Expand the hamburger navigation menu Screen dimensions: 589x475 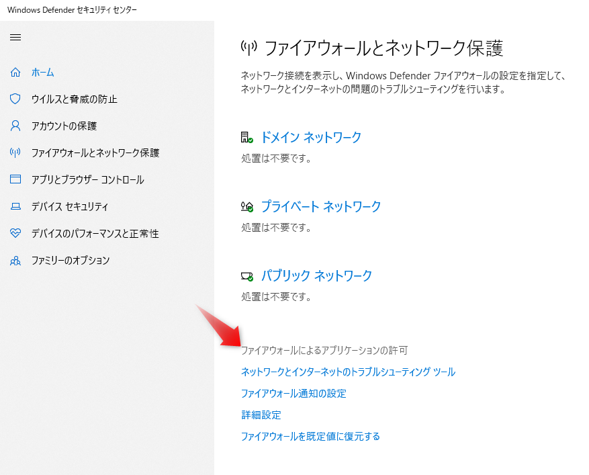click(15, 38)
